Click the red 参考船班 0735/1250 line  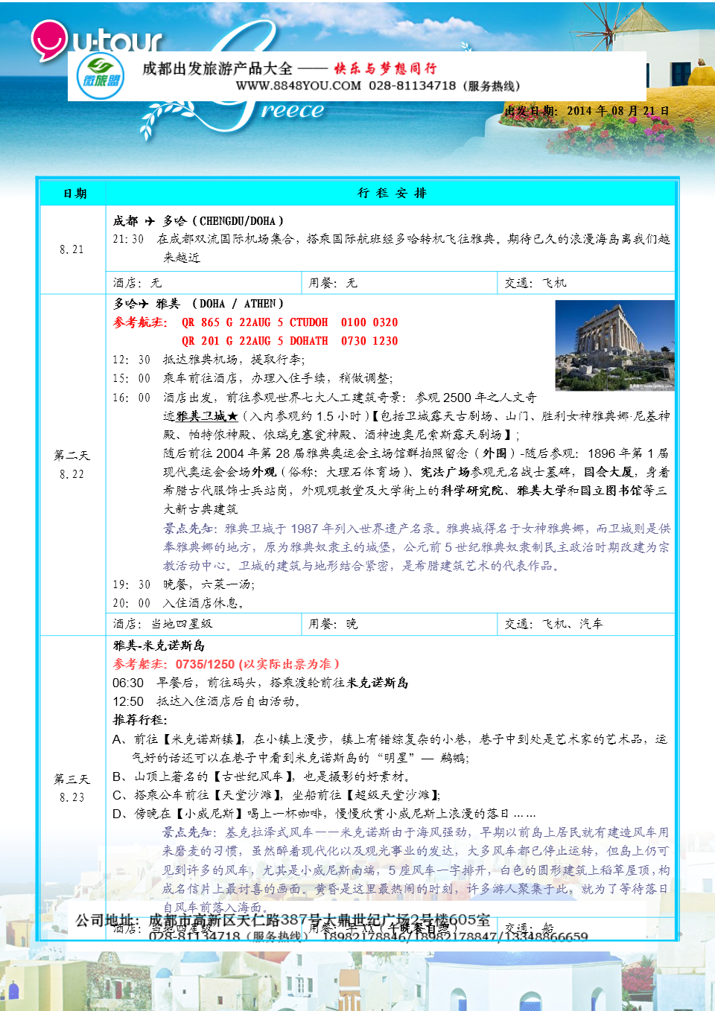pyautogui.click(x=226, y=664)
